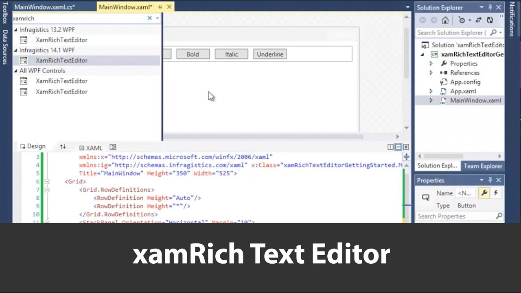Pin the MainWindow.xaml* document tab
521x293 pixels.
point(160,7)
